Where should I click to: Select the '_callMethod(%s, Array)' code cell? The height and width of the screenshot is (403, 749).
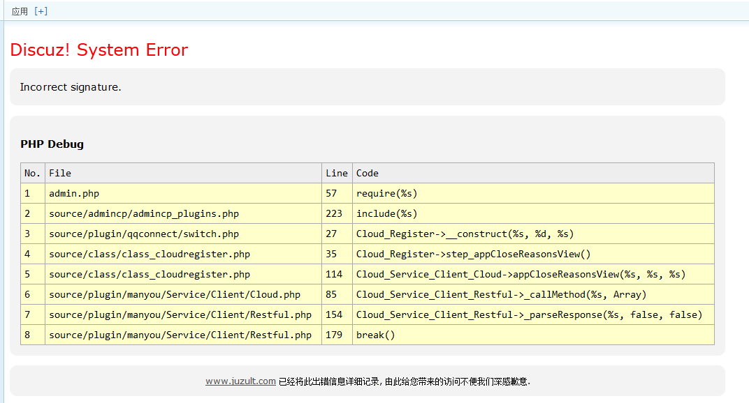pyautogui.click(x=533, y=294)
